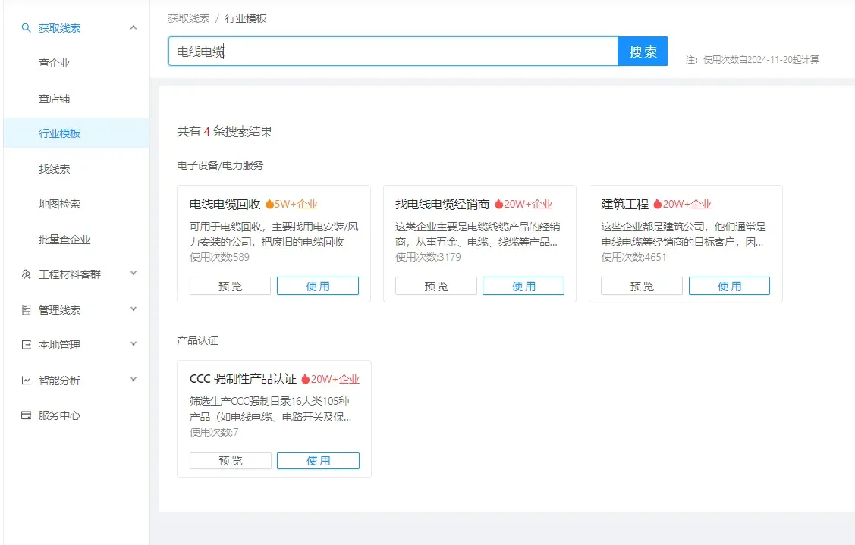Click the 服务中心 card icon
This screenshot has height=545, width=855.
[x=26, y=415]
